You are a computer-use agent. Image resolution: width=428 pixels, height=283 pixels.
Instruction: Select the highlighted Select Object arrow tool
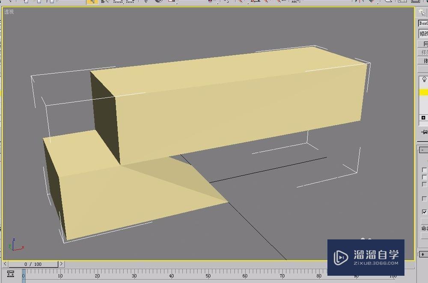point(92,2)
